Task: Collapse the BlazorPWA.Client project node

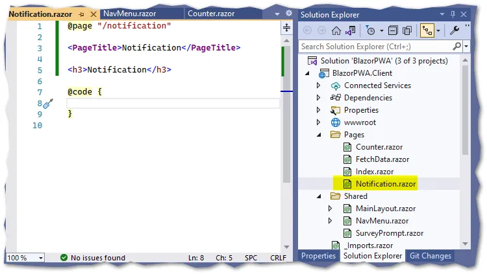Action: (307, 73)
